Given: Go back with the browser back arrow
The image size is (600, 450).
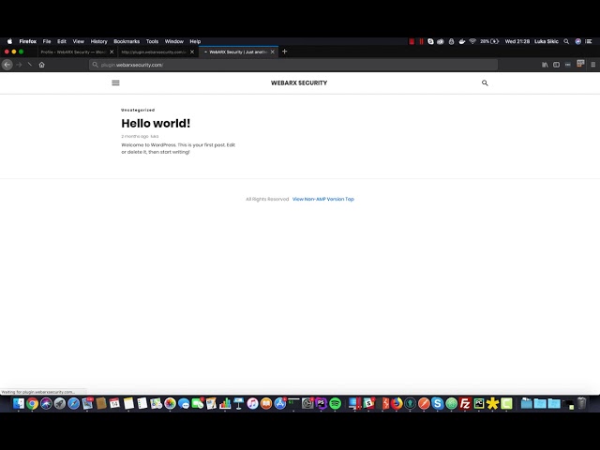Looking at the screenshot, I should coord(7,65).
